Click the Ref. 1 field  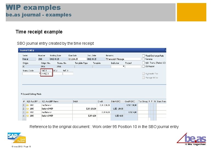coord(47,74)
